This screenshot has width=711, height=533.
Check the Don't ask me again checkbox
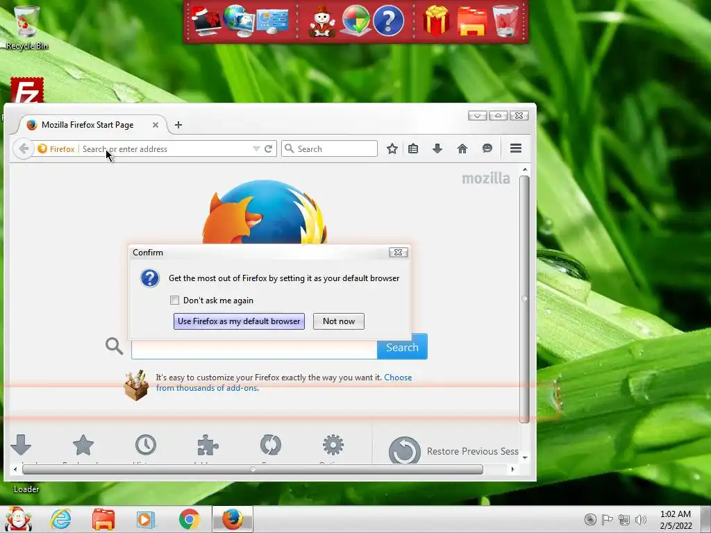[174, 300]
